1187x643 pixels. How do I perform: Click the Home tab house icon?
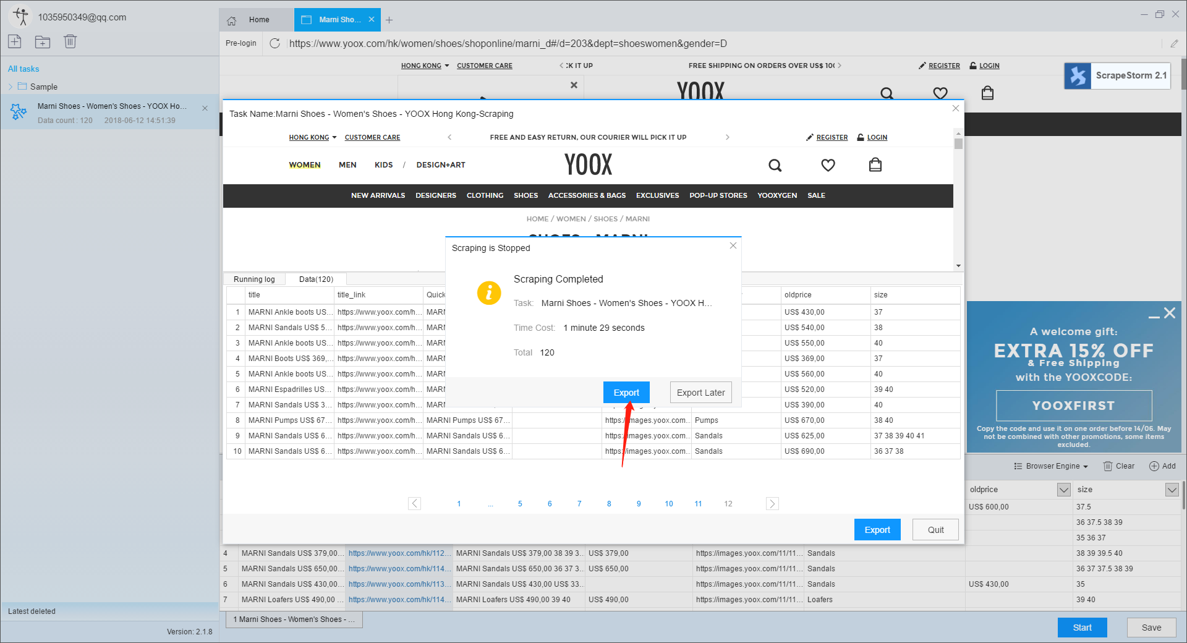click(232, 20)
